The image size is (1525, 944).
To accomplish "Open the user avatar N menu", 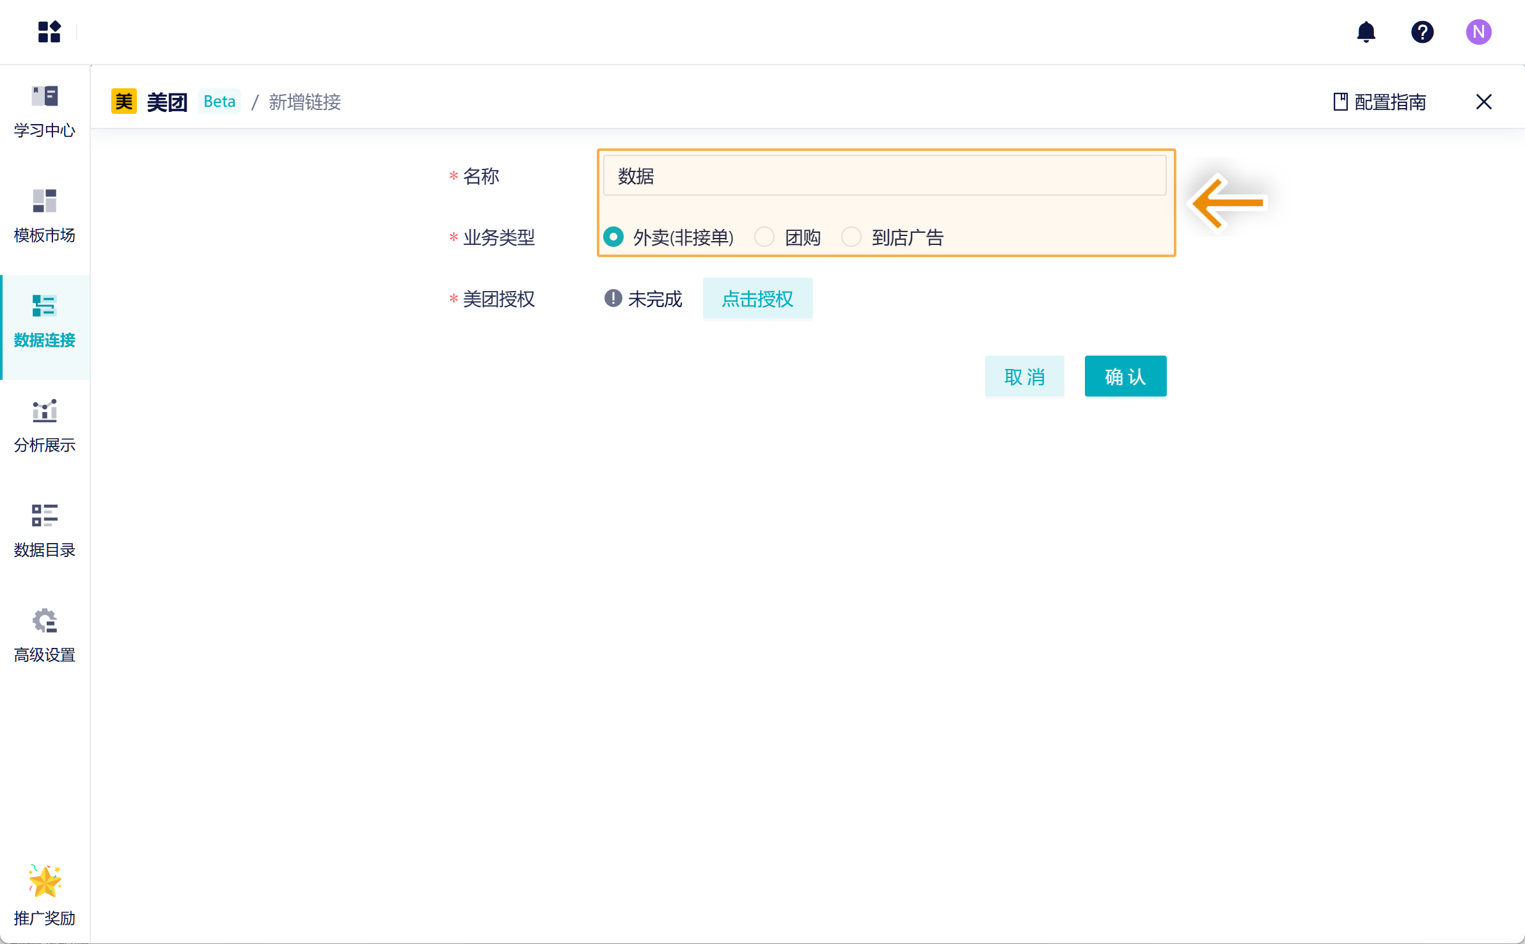I will tap(1478, 31).
